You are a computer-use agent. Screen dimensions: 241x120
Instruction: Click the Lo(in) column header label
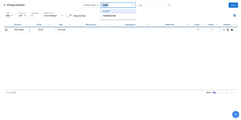pyautogui.click(x=197, y=25)
